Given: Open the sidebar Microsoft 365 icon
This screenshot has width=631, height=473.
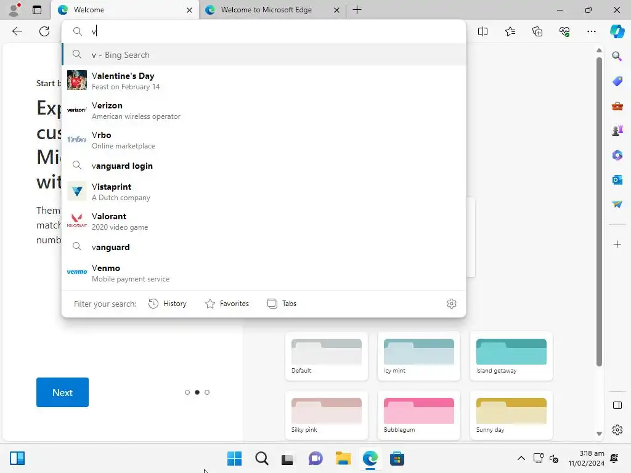Looking at the screenshot, I should 617,155.
